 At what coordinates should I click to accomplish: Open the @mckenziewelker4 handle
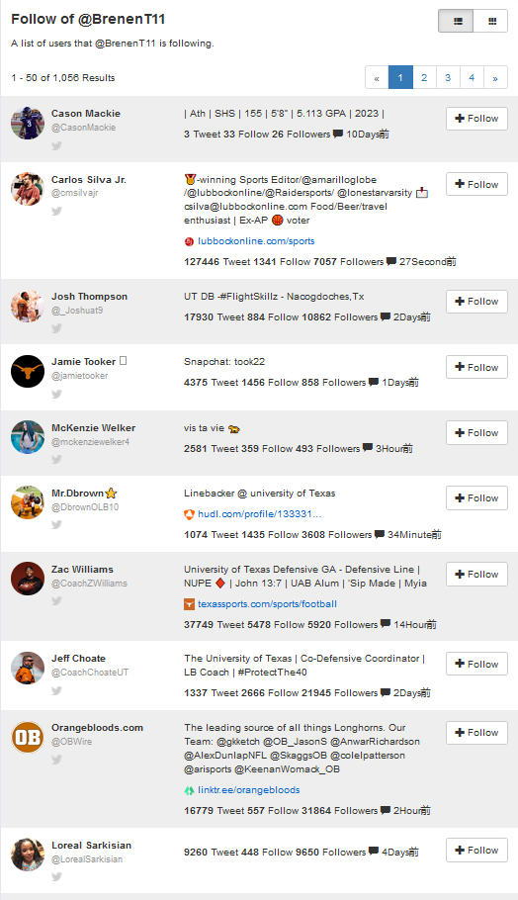[90, 442]
